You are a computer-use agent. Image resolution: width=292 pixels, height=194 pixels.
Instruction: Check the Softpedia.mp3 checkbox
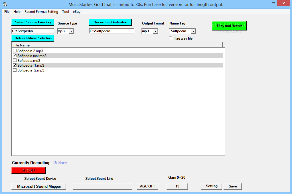[x=15, y=60]
